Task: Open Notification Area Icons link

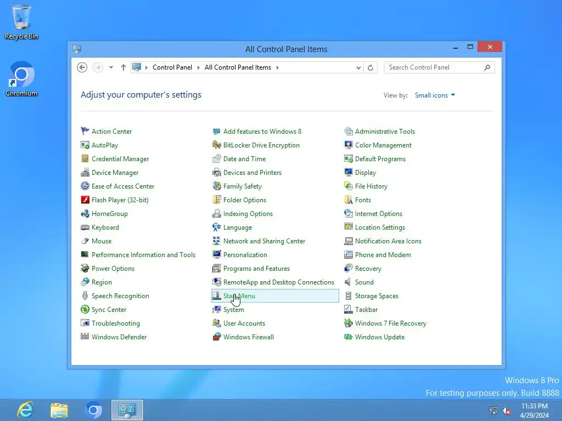Action: click(x=388, y=241)
